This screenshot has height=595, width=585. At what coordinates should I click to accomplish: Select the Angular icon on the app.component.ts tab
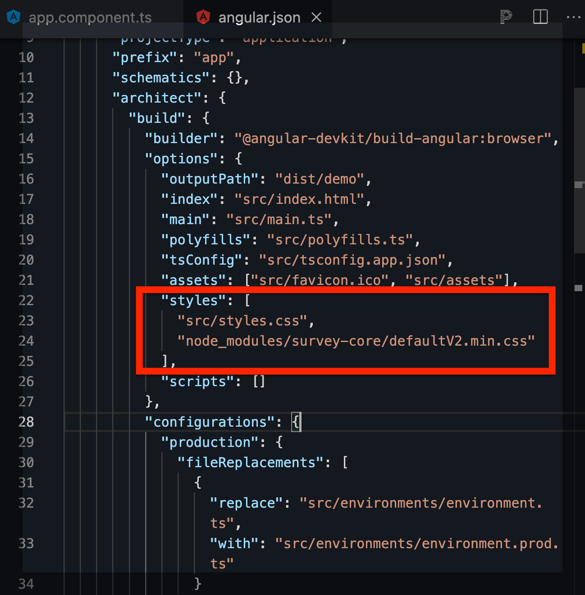(x=14, y=17)
